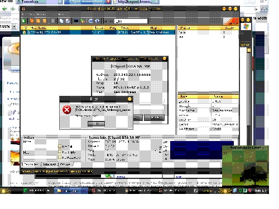279x209 pixels.
Task: Open the 100% zoom dropdown
Action: point(14,27)
